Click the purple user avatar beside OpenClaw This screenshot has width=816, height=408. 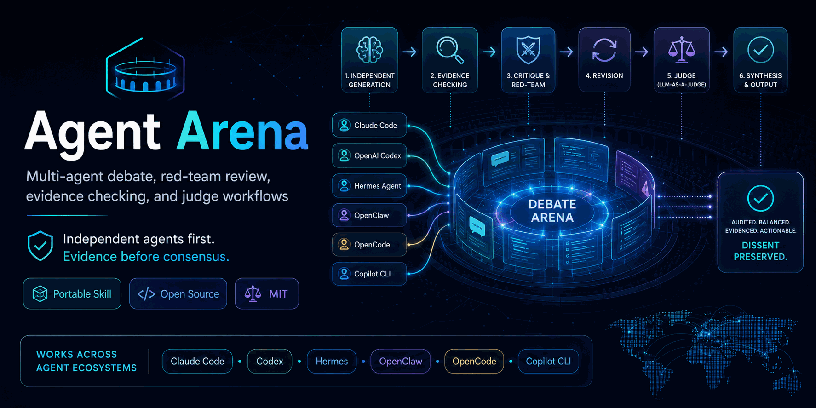point(344,215)
